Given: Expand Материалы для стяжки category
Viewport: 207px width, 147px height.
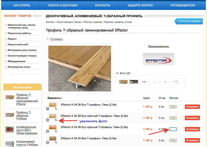Looking at the screenshot, I should 22,50.
